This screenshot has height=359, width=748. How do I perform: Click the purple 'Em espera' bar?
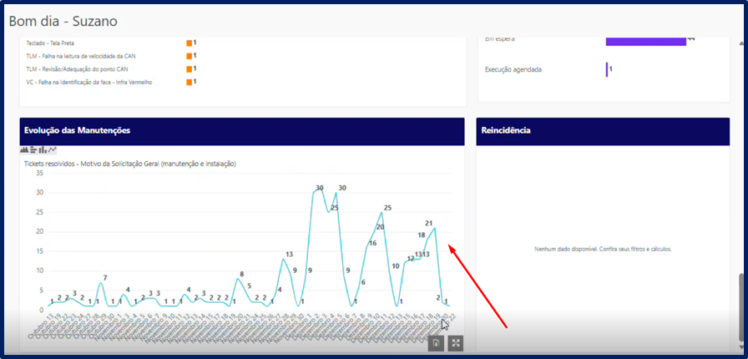644,38
